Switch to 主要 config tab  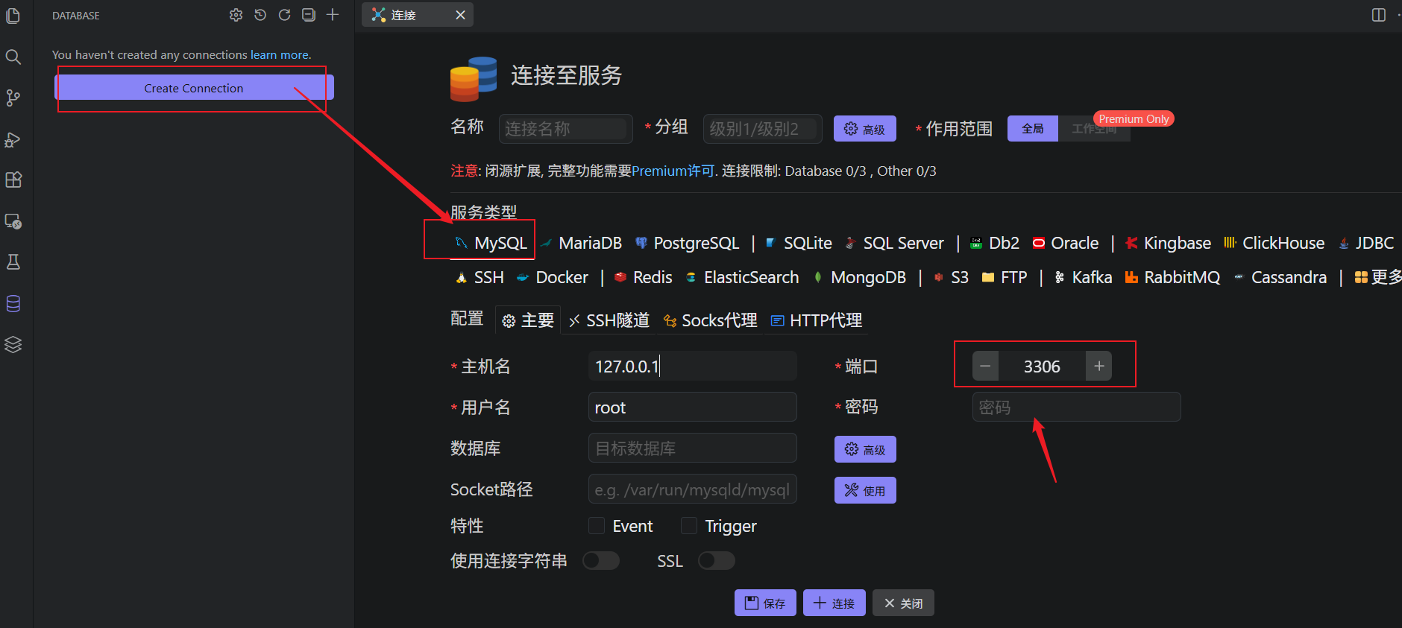pos(528,320)
